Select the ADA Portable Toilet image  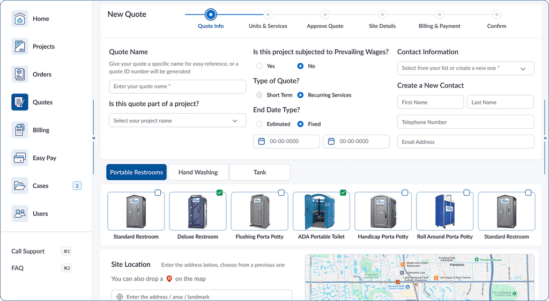point(321,211)
